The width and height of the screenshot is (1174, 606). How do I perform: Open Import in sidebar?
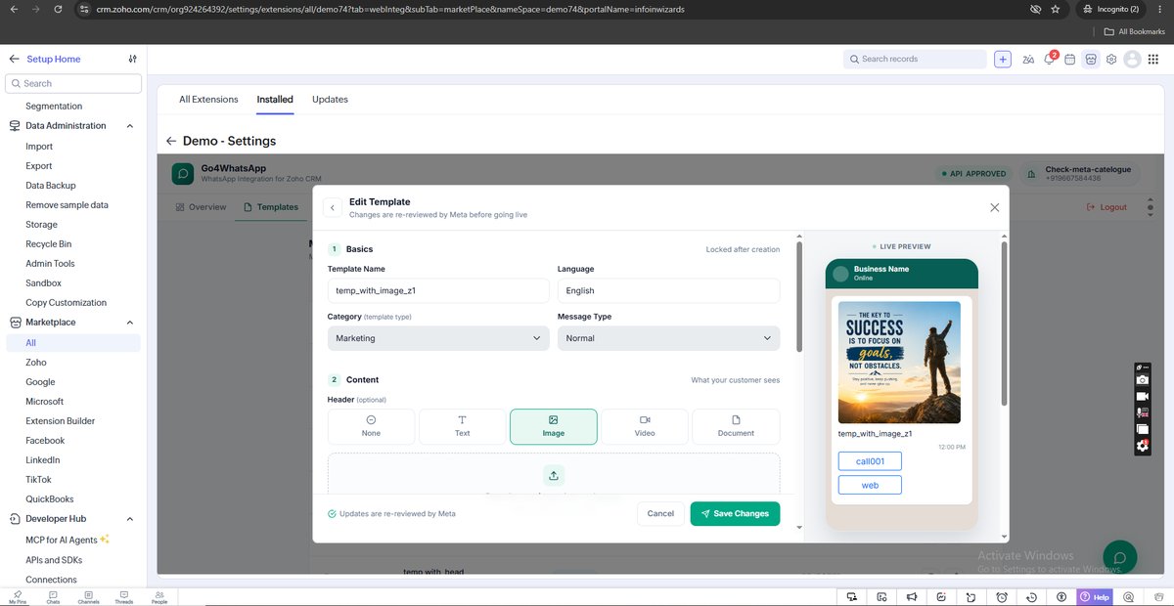click(x=39, y=147)
